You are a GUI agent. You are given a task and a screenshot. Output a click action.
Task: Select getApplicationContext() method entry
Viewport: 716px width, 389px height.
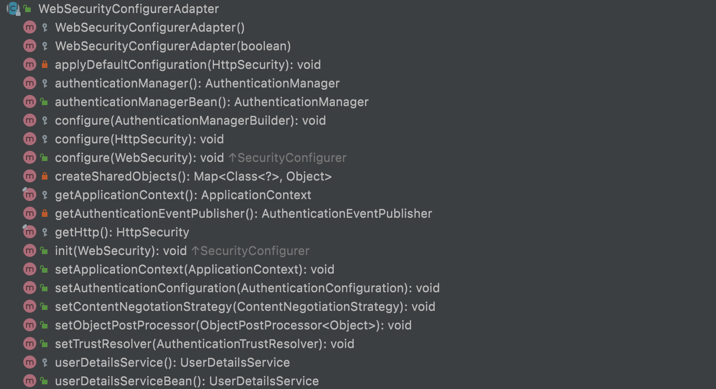click(x=183, y=195)
